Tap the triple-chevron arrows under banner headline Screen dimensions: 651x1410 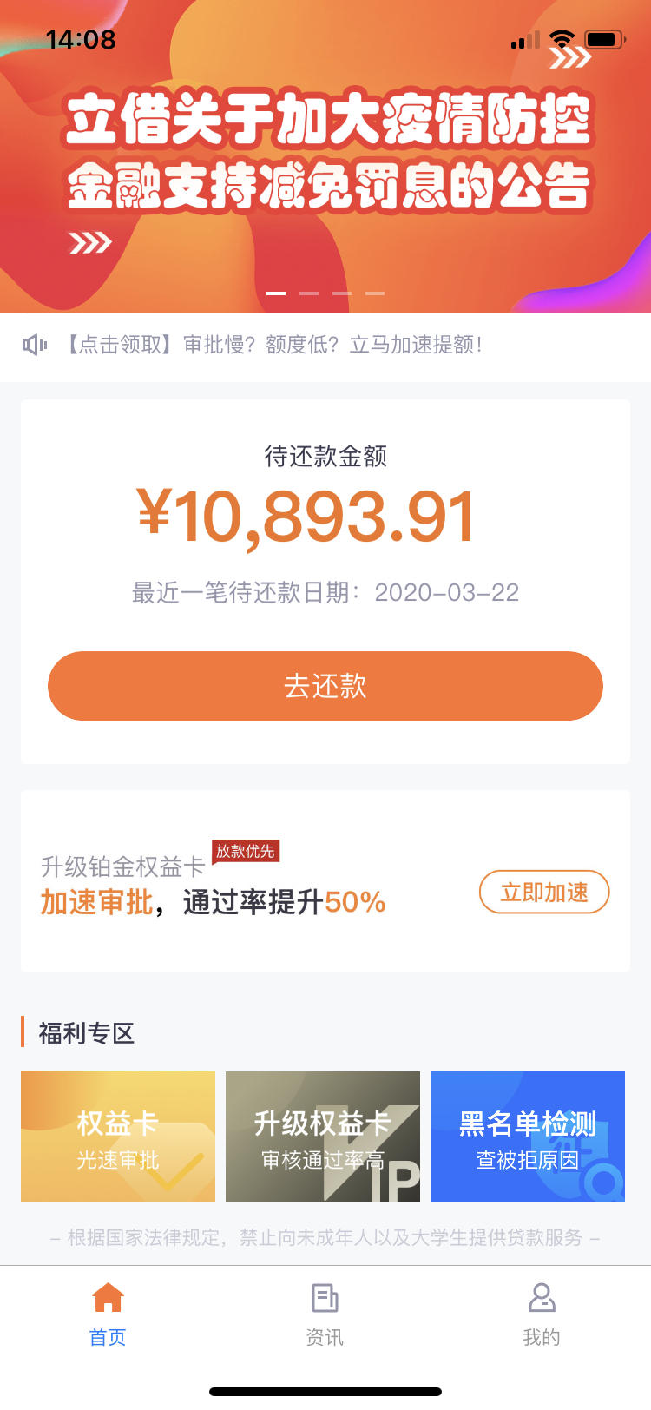click(x=90, y=242)
